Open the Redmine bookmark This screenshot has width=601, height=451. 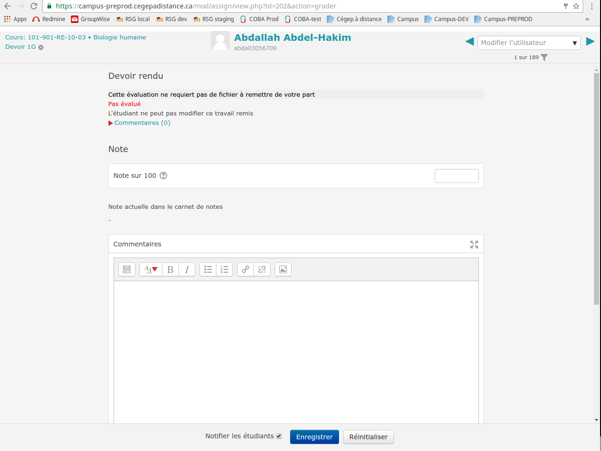pyautogui.click(x=49, y=19)
